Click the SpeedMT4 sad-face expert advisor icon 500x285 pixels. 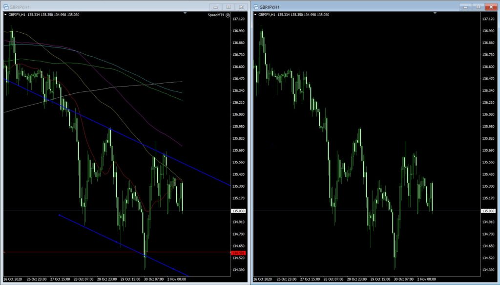(x=228, y=15)
